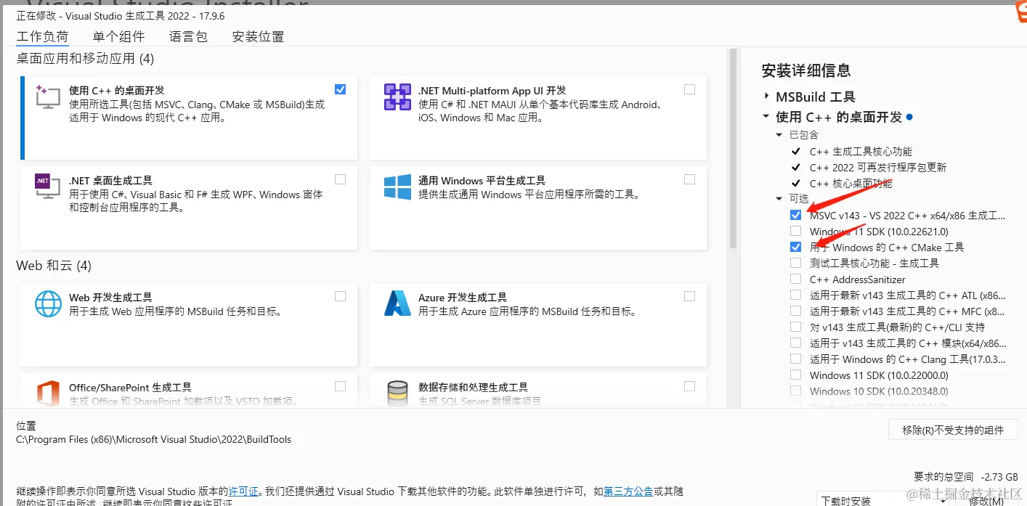Check 对 v143 生成工具的 C++/CLI 支持
1027x506 pixels.
pyautogui.click(x=796, y=327)
